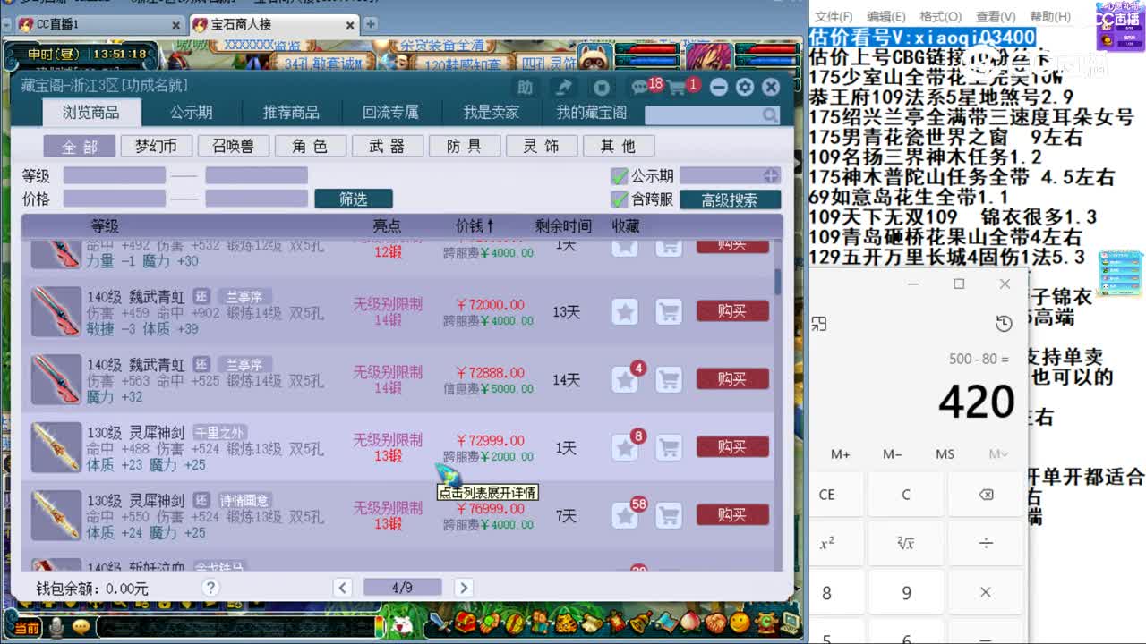Open the 助 helper icon in 藏宝阁 title bar
The image size is (1146, 644).
525,87
